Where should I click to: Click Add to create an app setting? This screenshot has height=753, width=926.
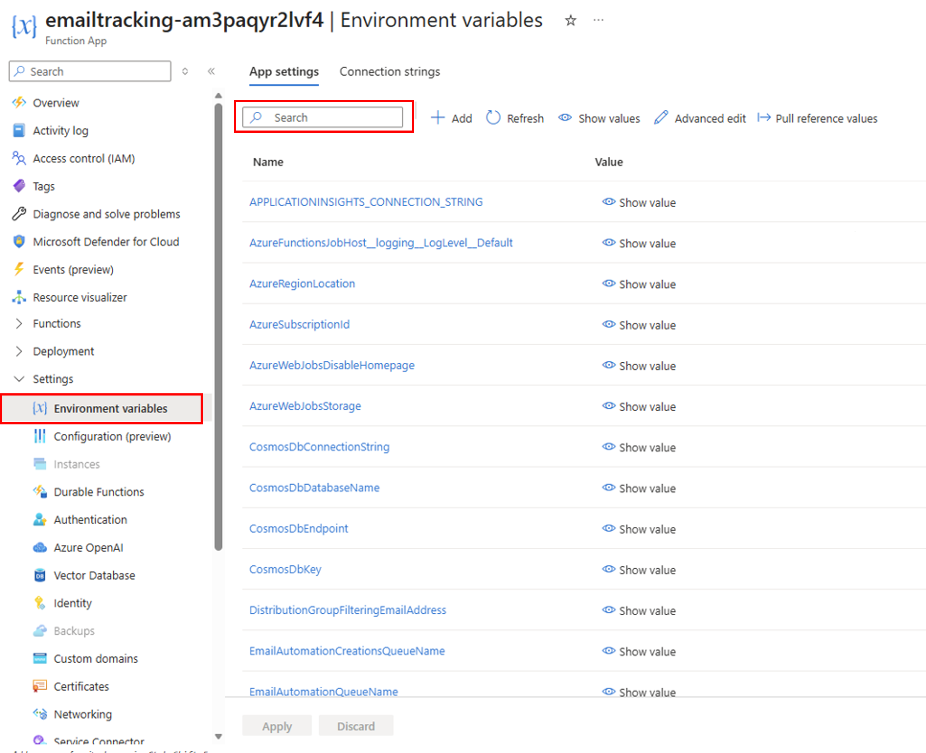[451, 118]
